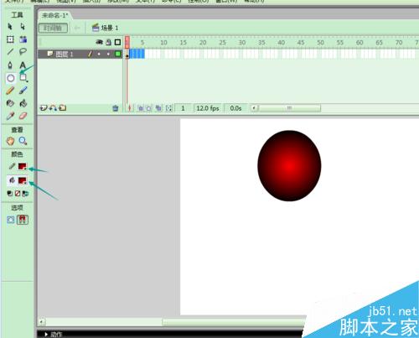Select the Layer 1 row
Image resolution: width=419 pixels, height=338 pixels.
[x=80, y=54]
